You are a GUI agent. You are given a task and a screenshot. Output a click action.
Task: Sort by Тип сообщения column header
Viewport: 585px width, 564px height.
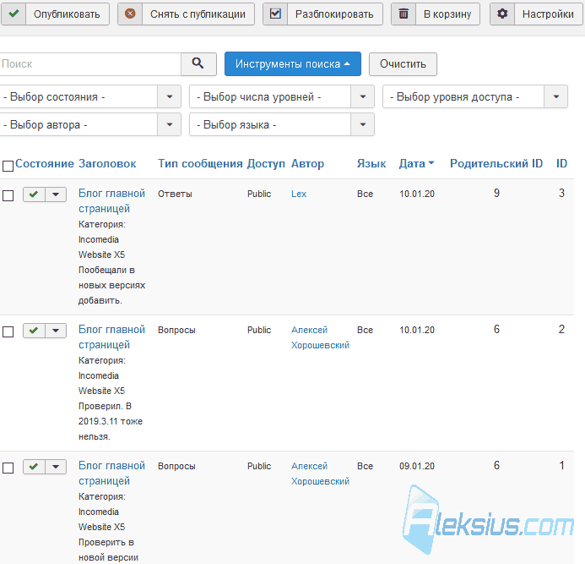pos(200,163)
